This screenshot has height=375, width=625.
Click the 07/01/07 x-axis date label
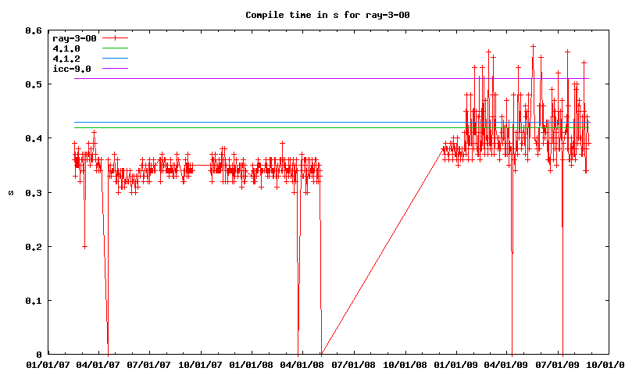click(149, 364)
